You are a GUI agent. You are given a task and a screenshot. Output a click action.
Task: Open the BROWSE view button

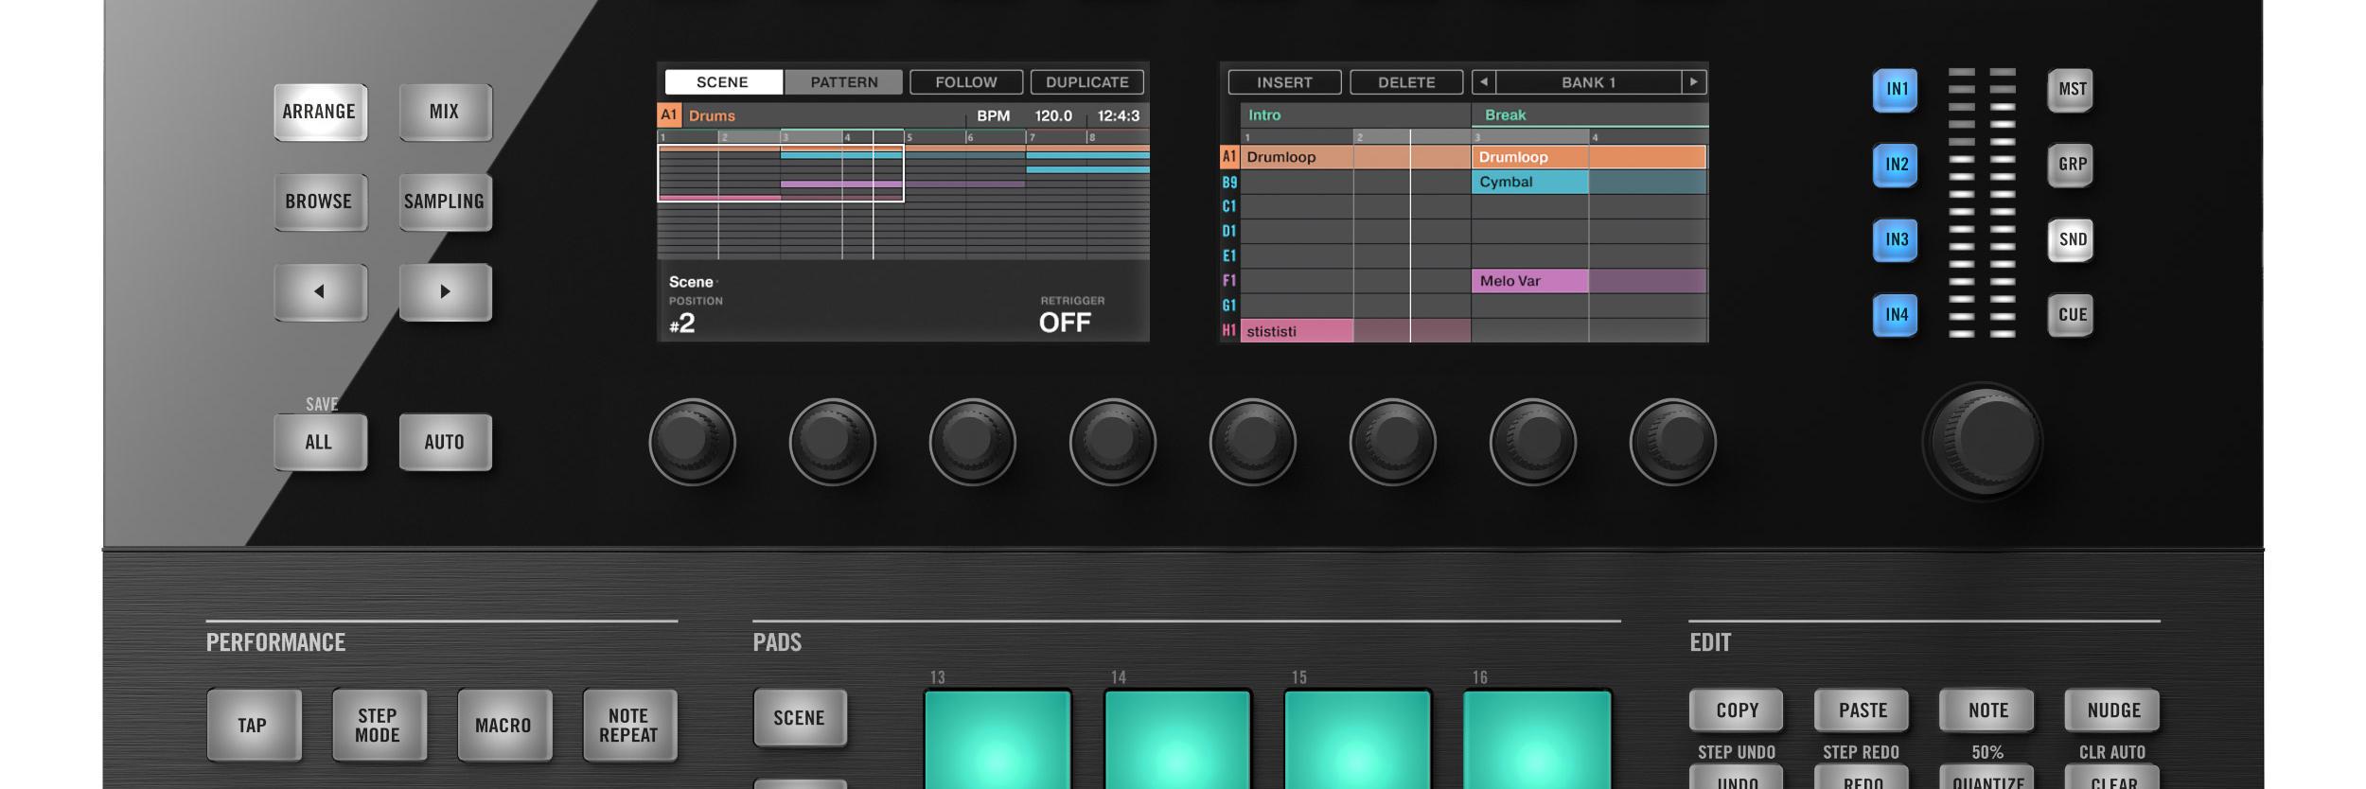320,202
